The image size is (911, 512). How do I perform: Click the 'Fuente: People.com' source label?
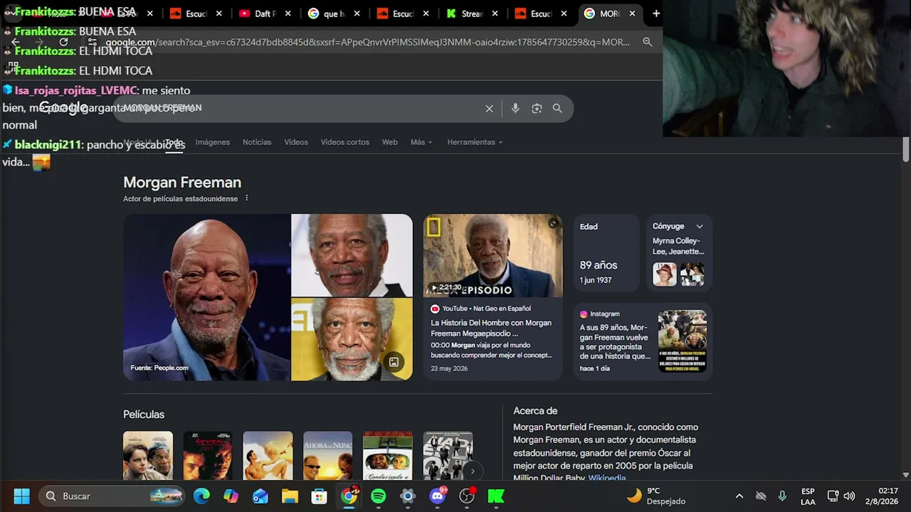(159, 368)
